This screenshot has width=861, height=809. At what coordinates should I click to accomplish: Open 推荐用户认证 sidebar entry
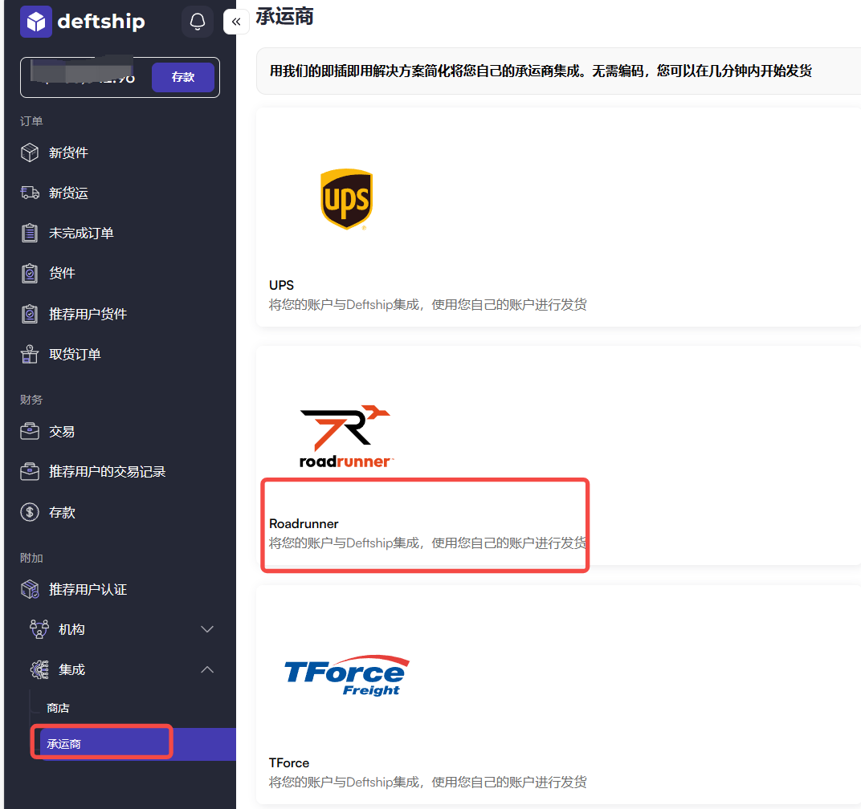(88, 589)
